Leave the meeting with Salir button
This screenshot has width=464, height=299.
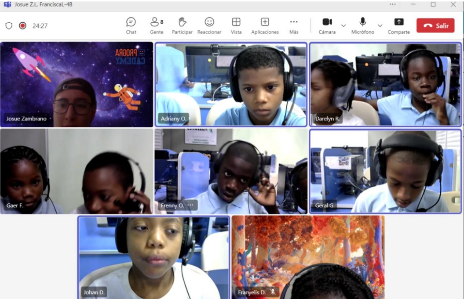click(435, 25)
